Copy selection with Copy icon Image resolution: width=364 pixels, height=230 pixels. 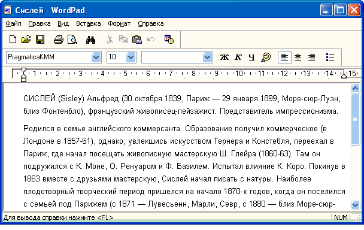[123, 40]
